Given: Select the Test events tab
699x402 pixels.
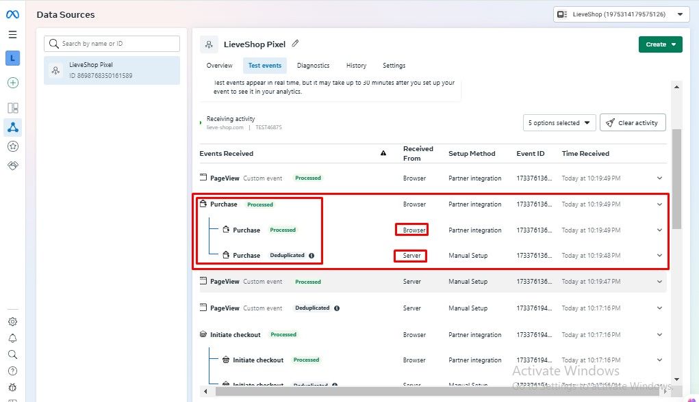Looking at the screenshot, I should pyautogui.click(x=265, y=66).
